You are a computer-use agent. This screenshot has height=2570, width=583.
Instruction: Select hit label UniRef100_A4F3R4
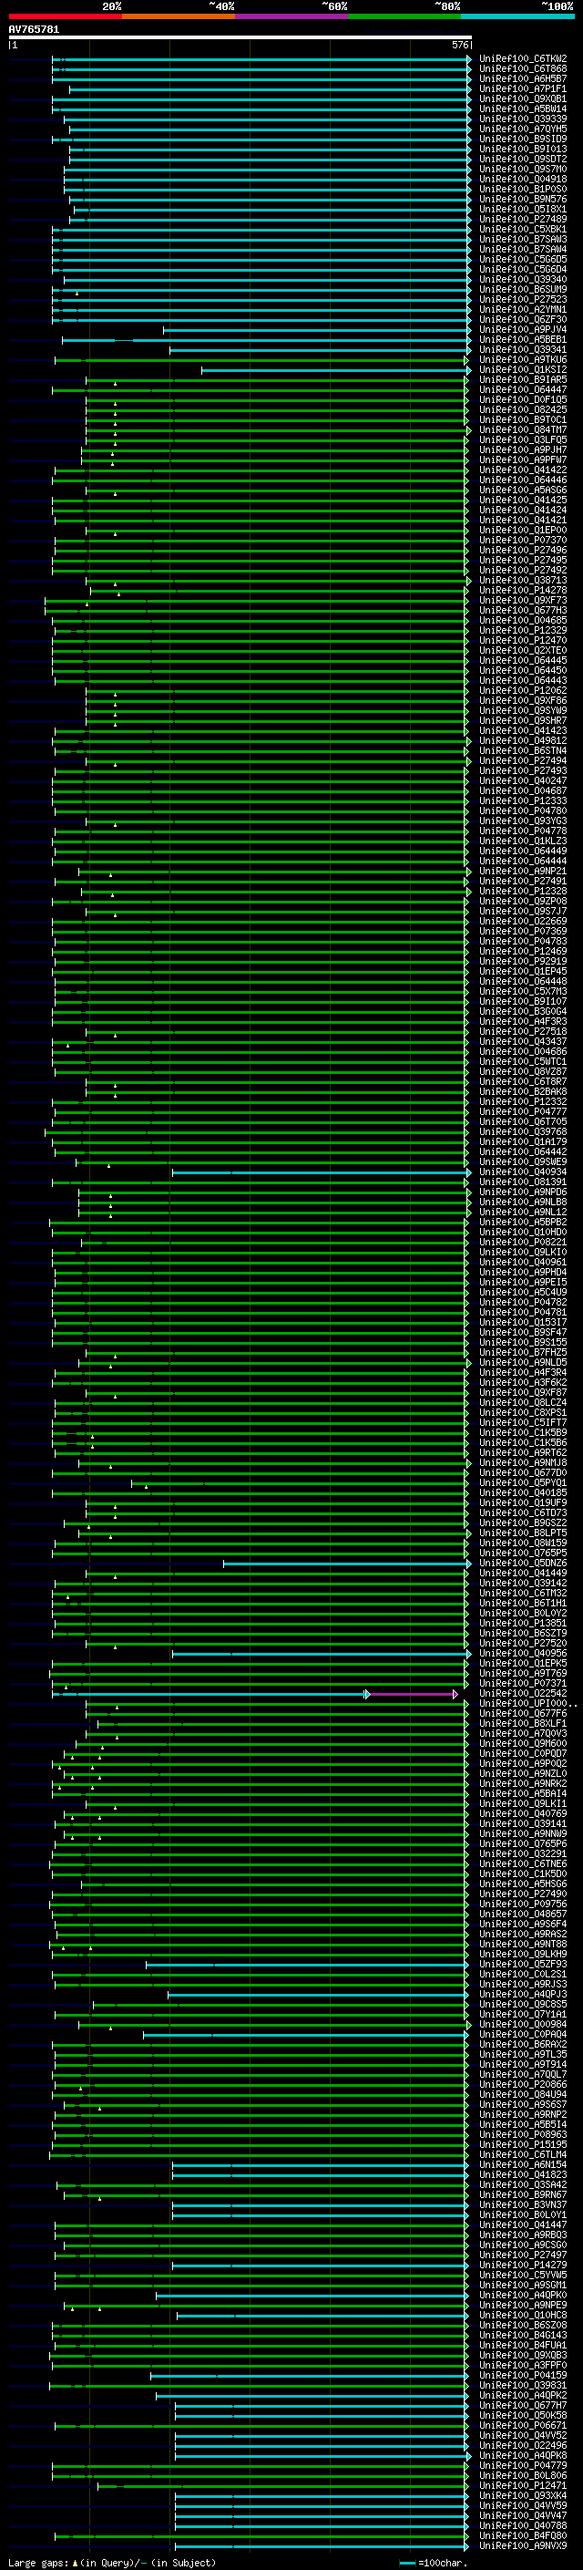(x=523, y=1373)
